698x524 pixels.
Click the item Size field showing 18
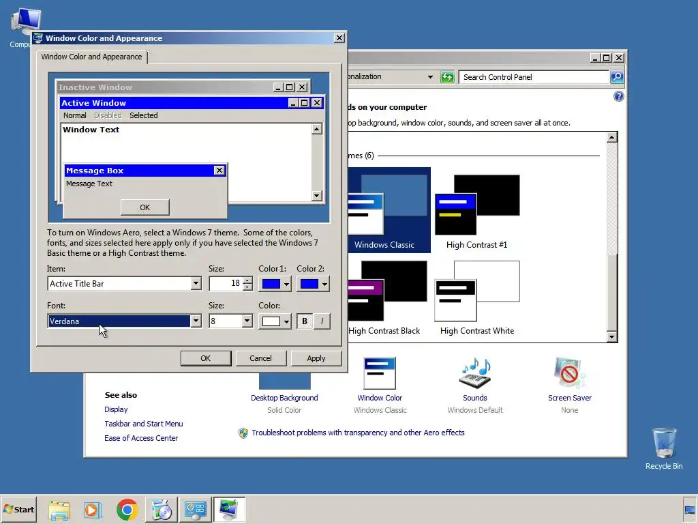point(226,283)
